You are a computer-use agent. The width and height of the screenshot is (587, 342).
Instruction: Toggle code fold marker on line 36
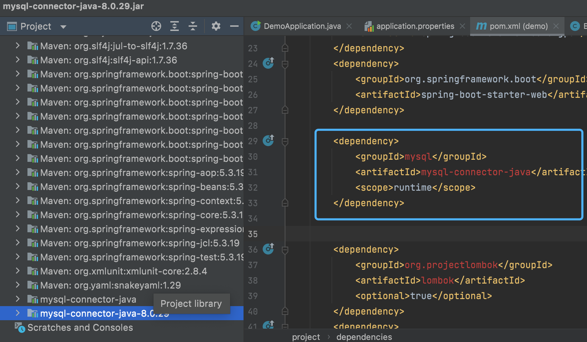pyautogui.click(x=285, y=250)
